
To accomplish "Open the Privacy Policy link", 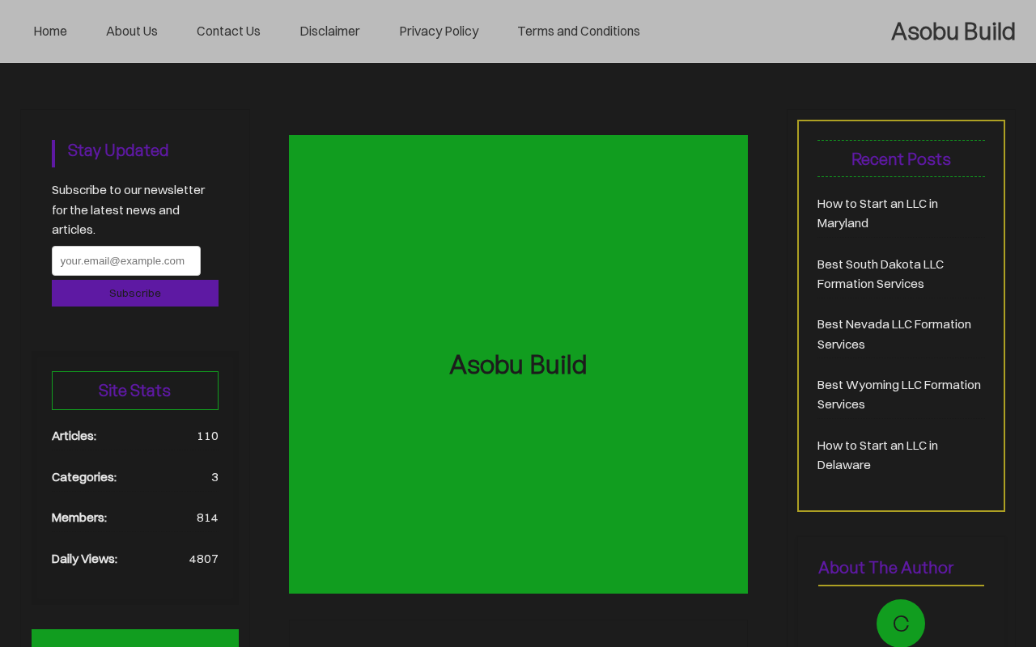I will pos(439,32).
